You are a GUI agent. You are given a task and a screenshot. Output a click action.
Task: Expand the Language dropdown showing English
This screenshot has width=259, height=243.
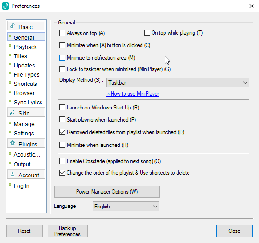click(126, 206)
